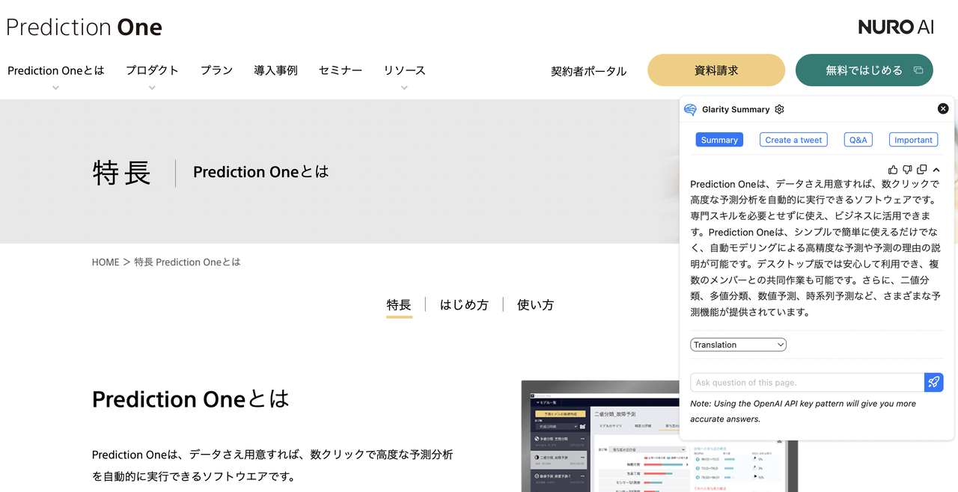Open セミナー nav item
Image resolution: width=958 pixels, height=492 pixels.
(x=341, y=70)
